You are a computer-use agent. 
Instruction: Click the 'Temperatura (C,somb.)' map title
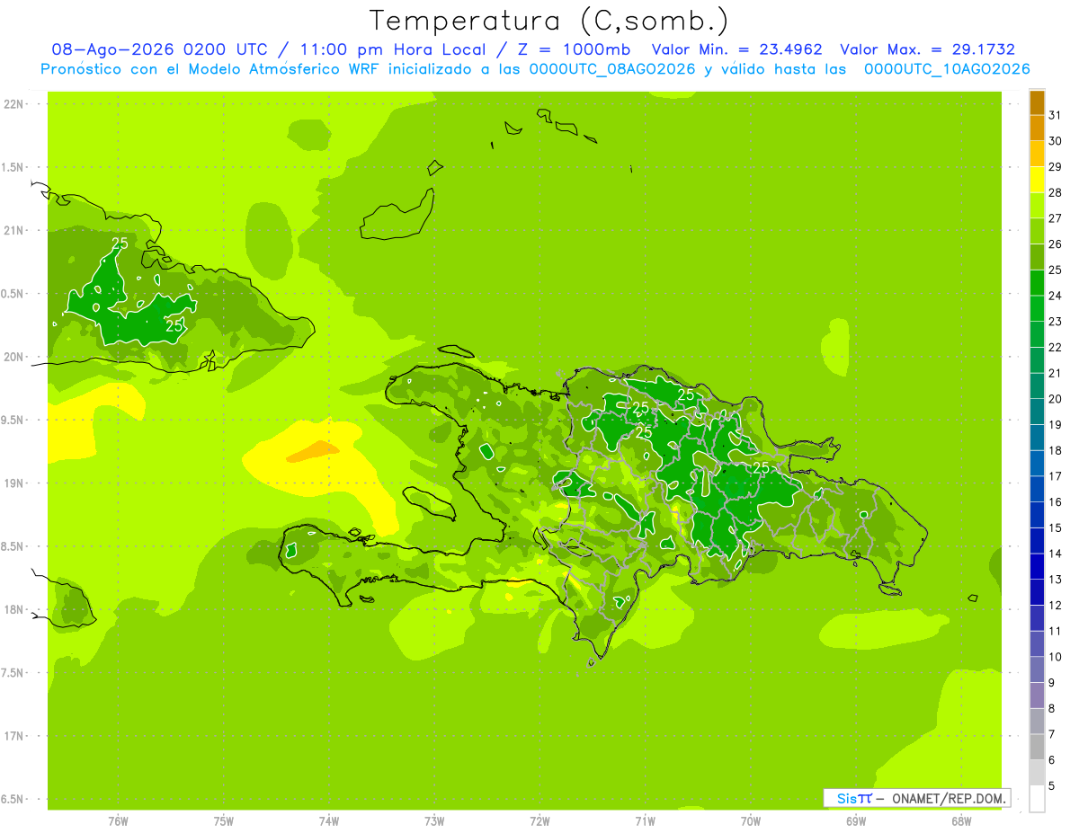click(549, 21)
